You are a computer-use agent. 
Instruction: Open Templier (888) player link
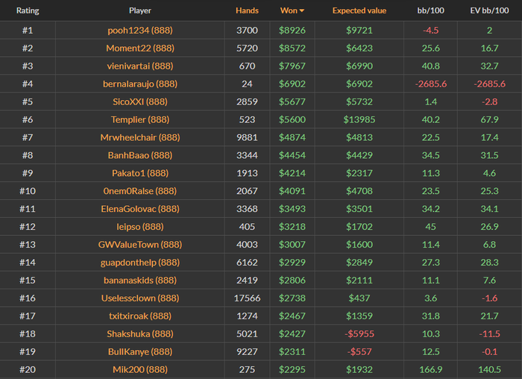(140, 119)
